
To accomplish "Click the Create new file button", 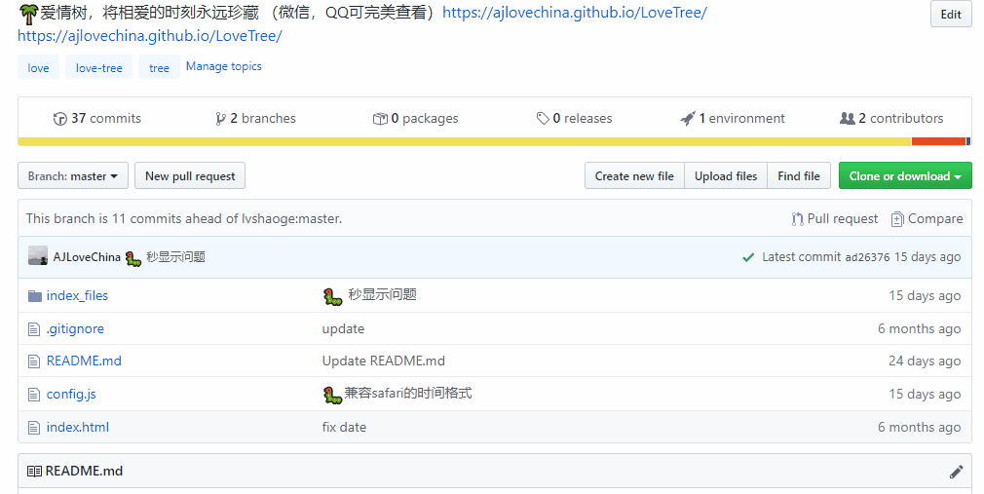I will (x=634, y=175).
